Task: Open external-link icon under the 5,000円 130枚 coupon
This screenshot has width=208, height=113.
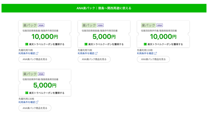Action: point(37,102)
